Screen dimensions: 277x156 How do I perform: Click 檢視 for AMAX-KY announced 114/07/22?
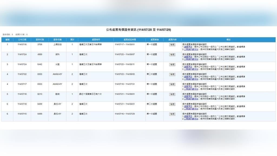172,74
